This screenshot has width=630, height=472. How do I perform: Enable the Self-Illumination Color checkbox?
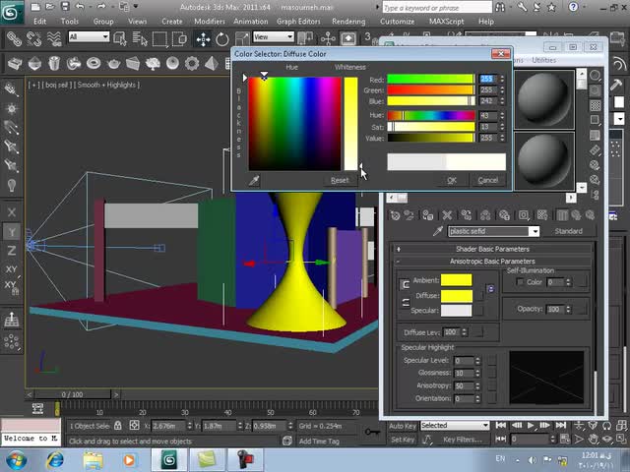(521, 282)
